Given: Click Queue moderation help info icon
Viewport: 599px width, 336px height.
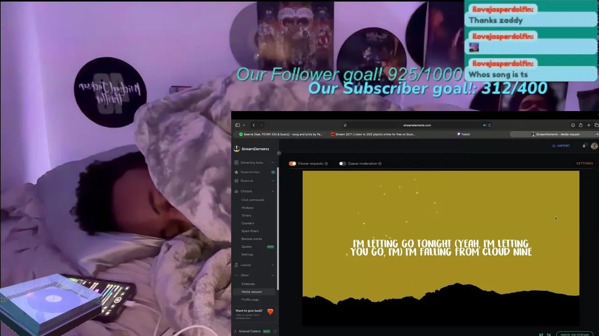Looking at the screenshot, I should pos(380,164).
